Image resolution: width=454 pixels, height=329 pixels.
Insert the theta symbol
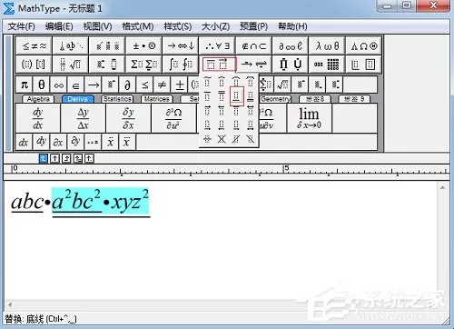[42, 85]
